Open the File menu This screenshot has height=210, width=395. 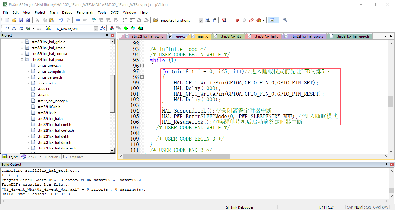(x=6, y=12)
